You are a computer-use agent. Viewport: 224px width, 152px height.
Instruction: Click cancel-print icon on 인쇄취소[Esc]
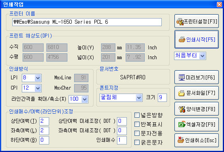pos(181,140)
